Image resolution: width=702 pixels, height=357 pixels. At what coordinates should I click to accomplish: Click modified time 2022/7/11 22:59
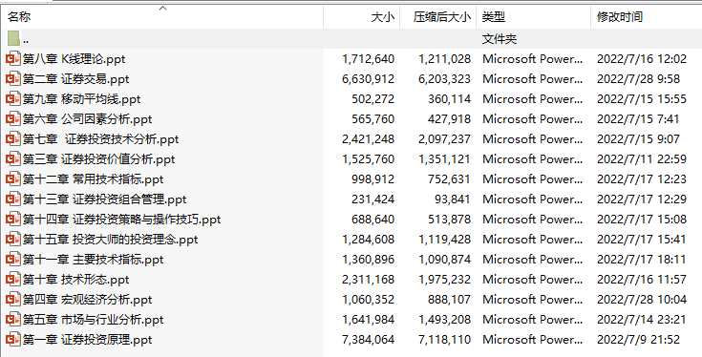pyautogui.click(x=641, y=159)
